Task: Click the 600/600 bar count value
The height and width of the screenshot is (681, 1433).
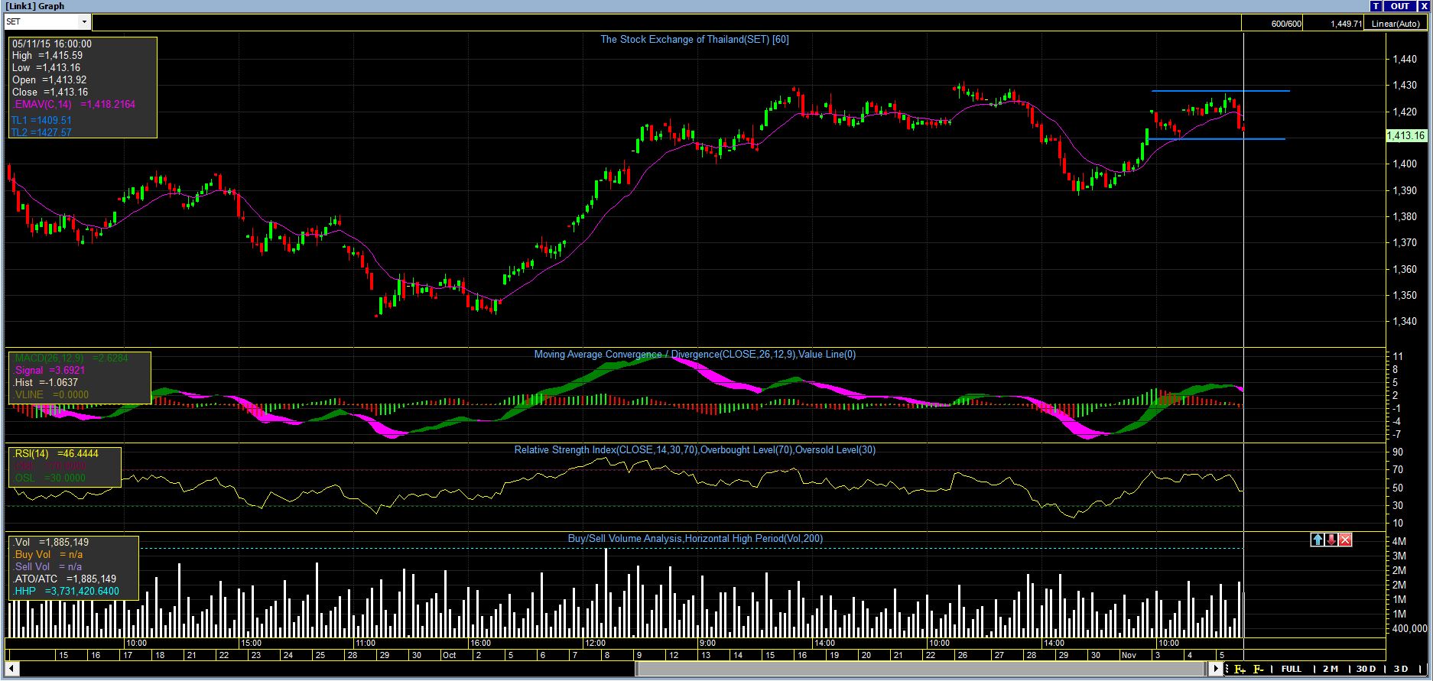Action: click(1286, 24)
